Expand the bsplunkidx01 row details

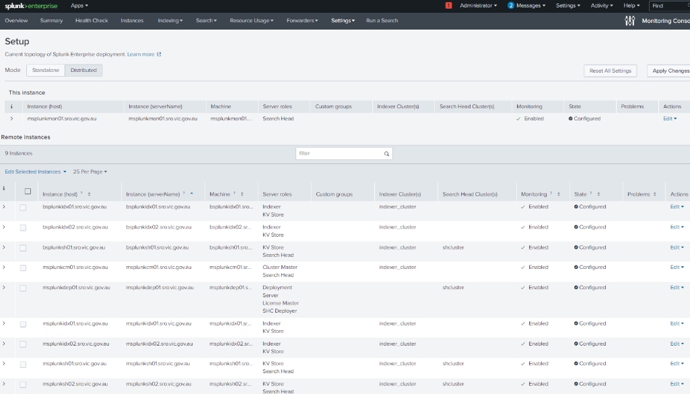(x=4, y=206)
